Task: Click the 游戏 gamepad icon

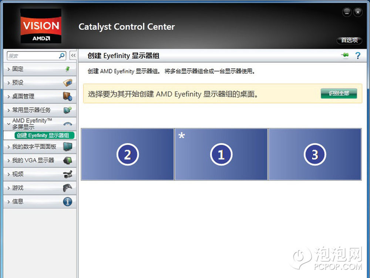Action: (x=67, y=188)
